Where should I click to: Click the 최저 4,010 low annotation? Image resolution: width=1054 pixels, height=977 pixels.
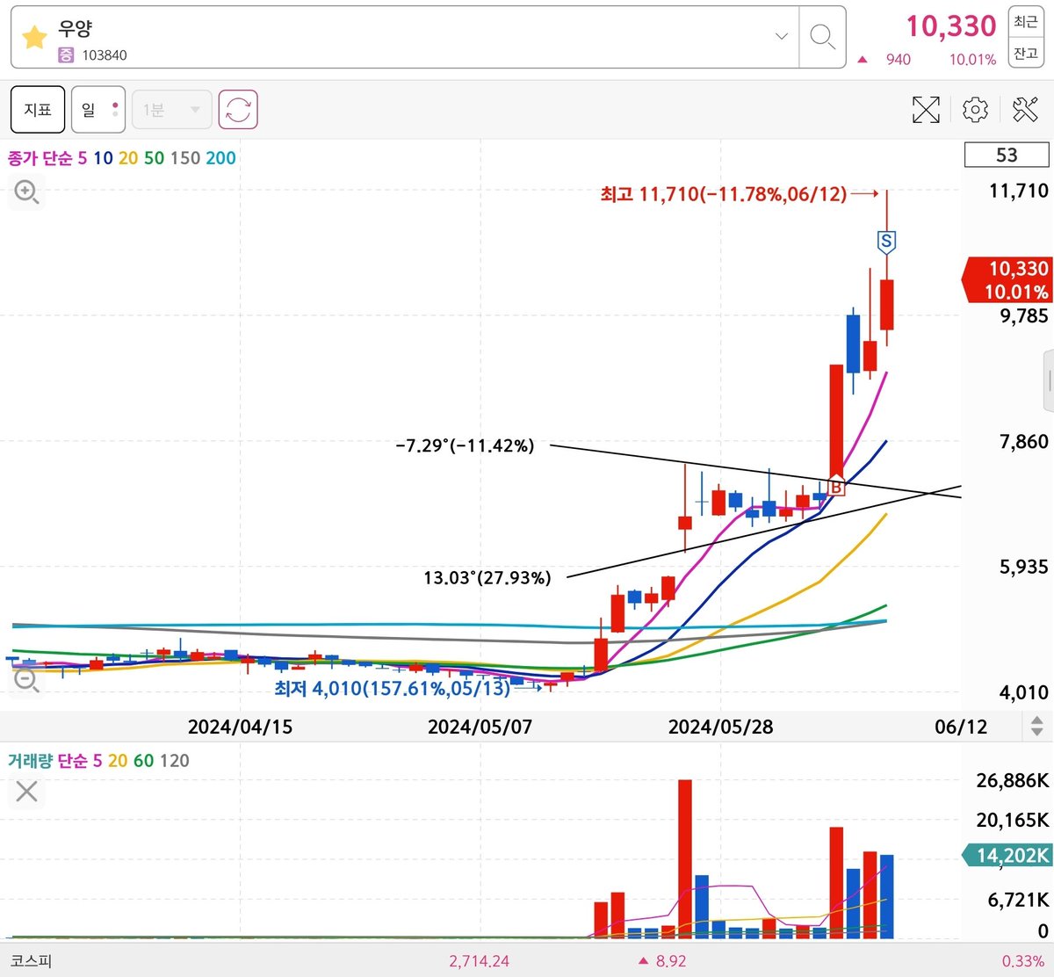(x=392, y=688)
